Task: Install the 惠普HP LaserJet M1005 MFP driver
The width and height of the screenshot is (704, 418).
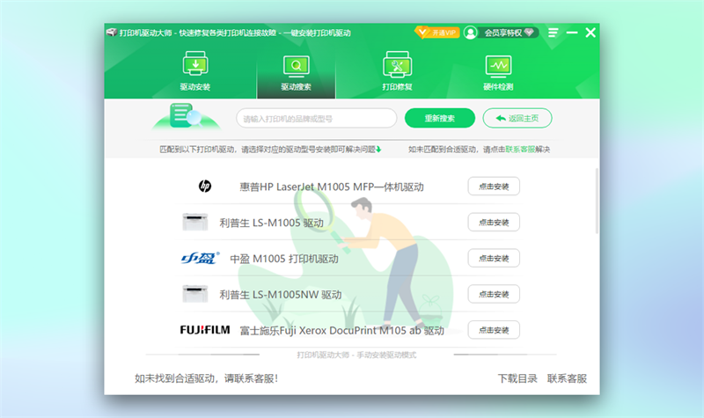Action: [494, 187]
